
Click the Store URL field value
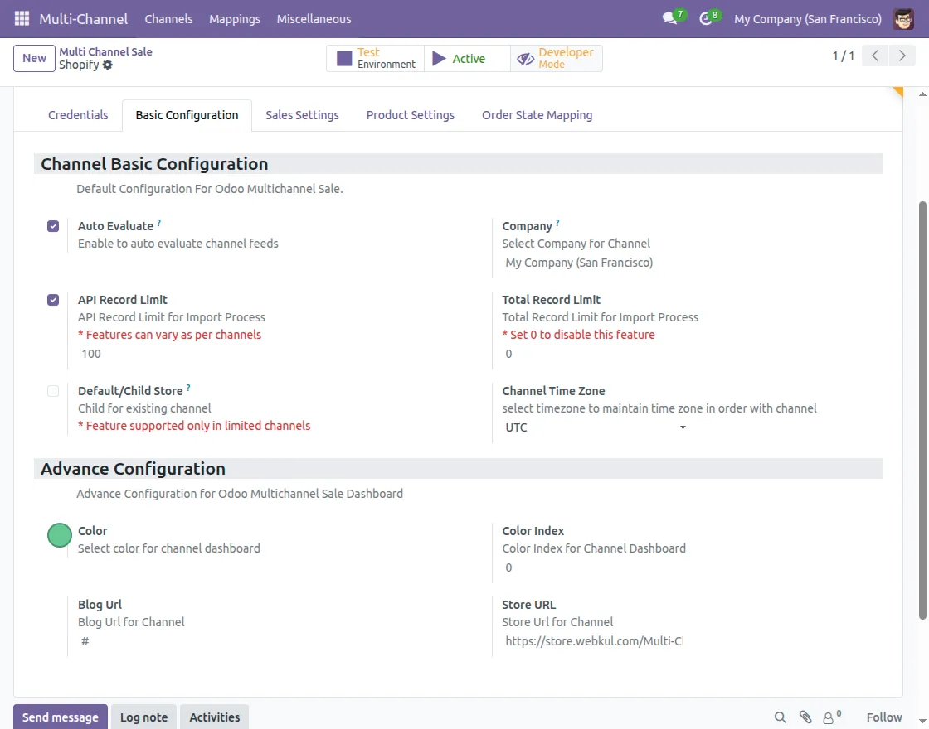coord(593,640)
